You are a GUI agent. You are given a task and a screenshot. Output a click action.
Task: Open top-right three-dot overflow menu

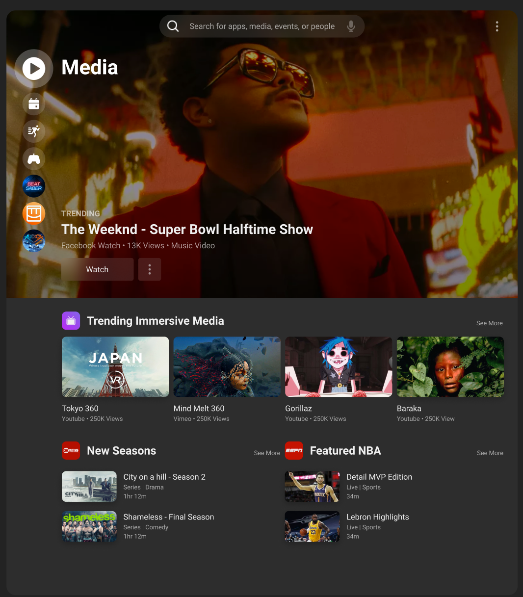[x=497, y=26]
